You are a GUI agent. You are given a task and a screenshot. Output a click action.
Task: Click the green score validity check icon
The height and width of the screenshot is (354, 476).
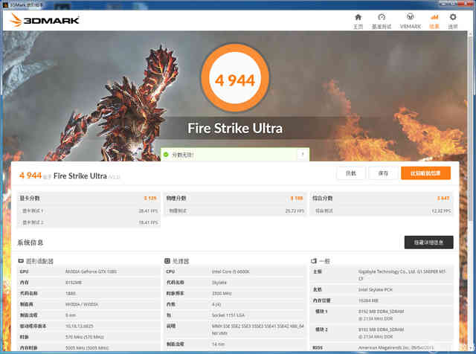coord(166,155)
